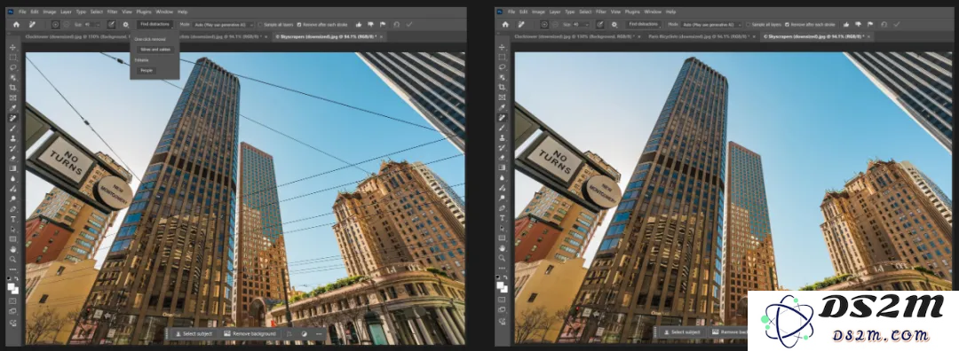The width and height of the screenshot is (959, 351).
Task: Toggle add-to-brush mode circle in right window
Action: pos(543,25)
